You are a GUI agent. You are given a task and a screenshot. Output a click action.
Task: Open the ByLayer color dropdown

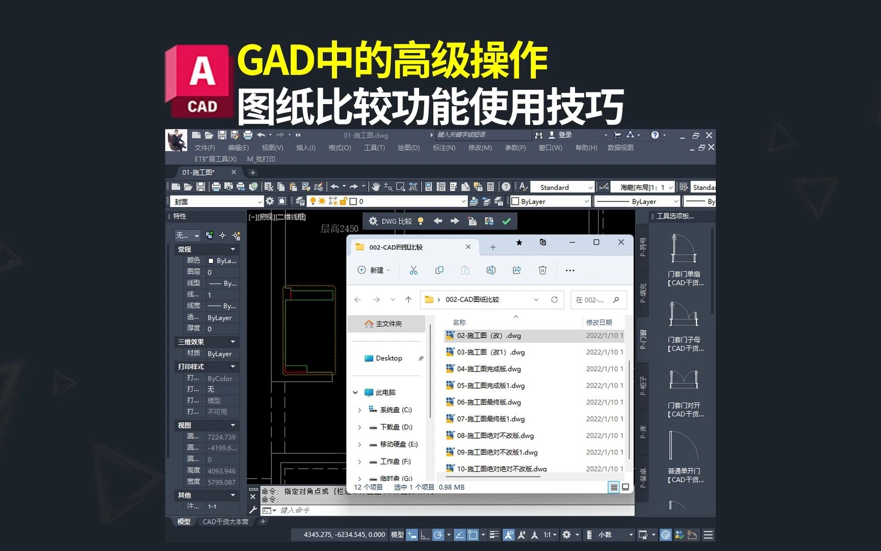coord(550,202)
